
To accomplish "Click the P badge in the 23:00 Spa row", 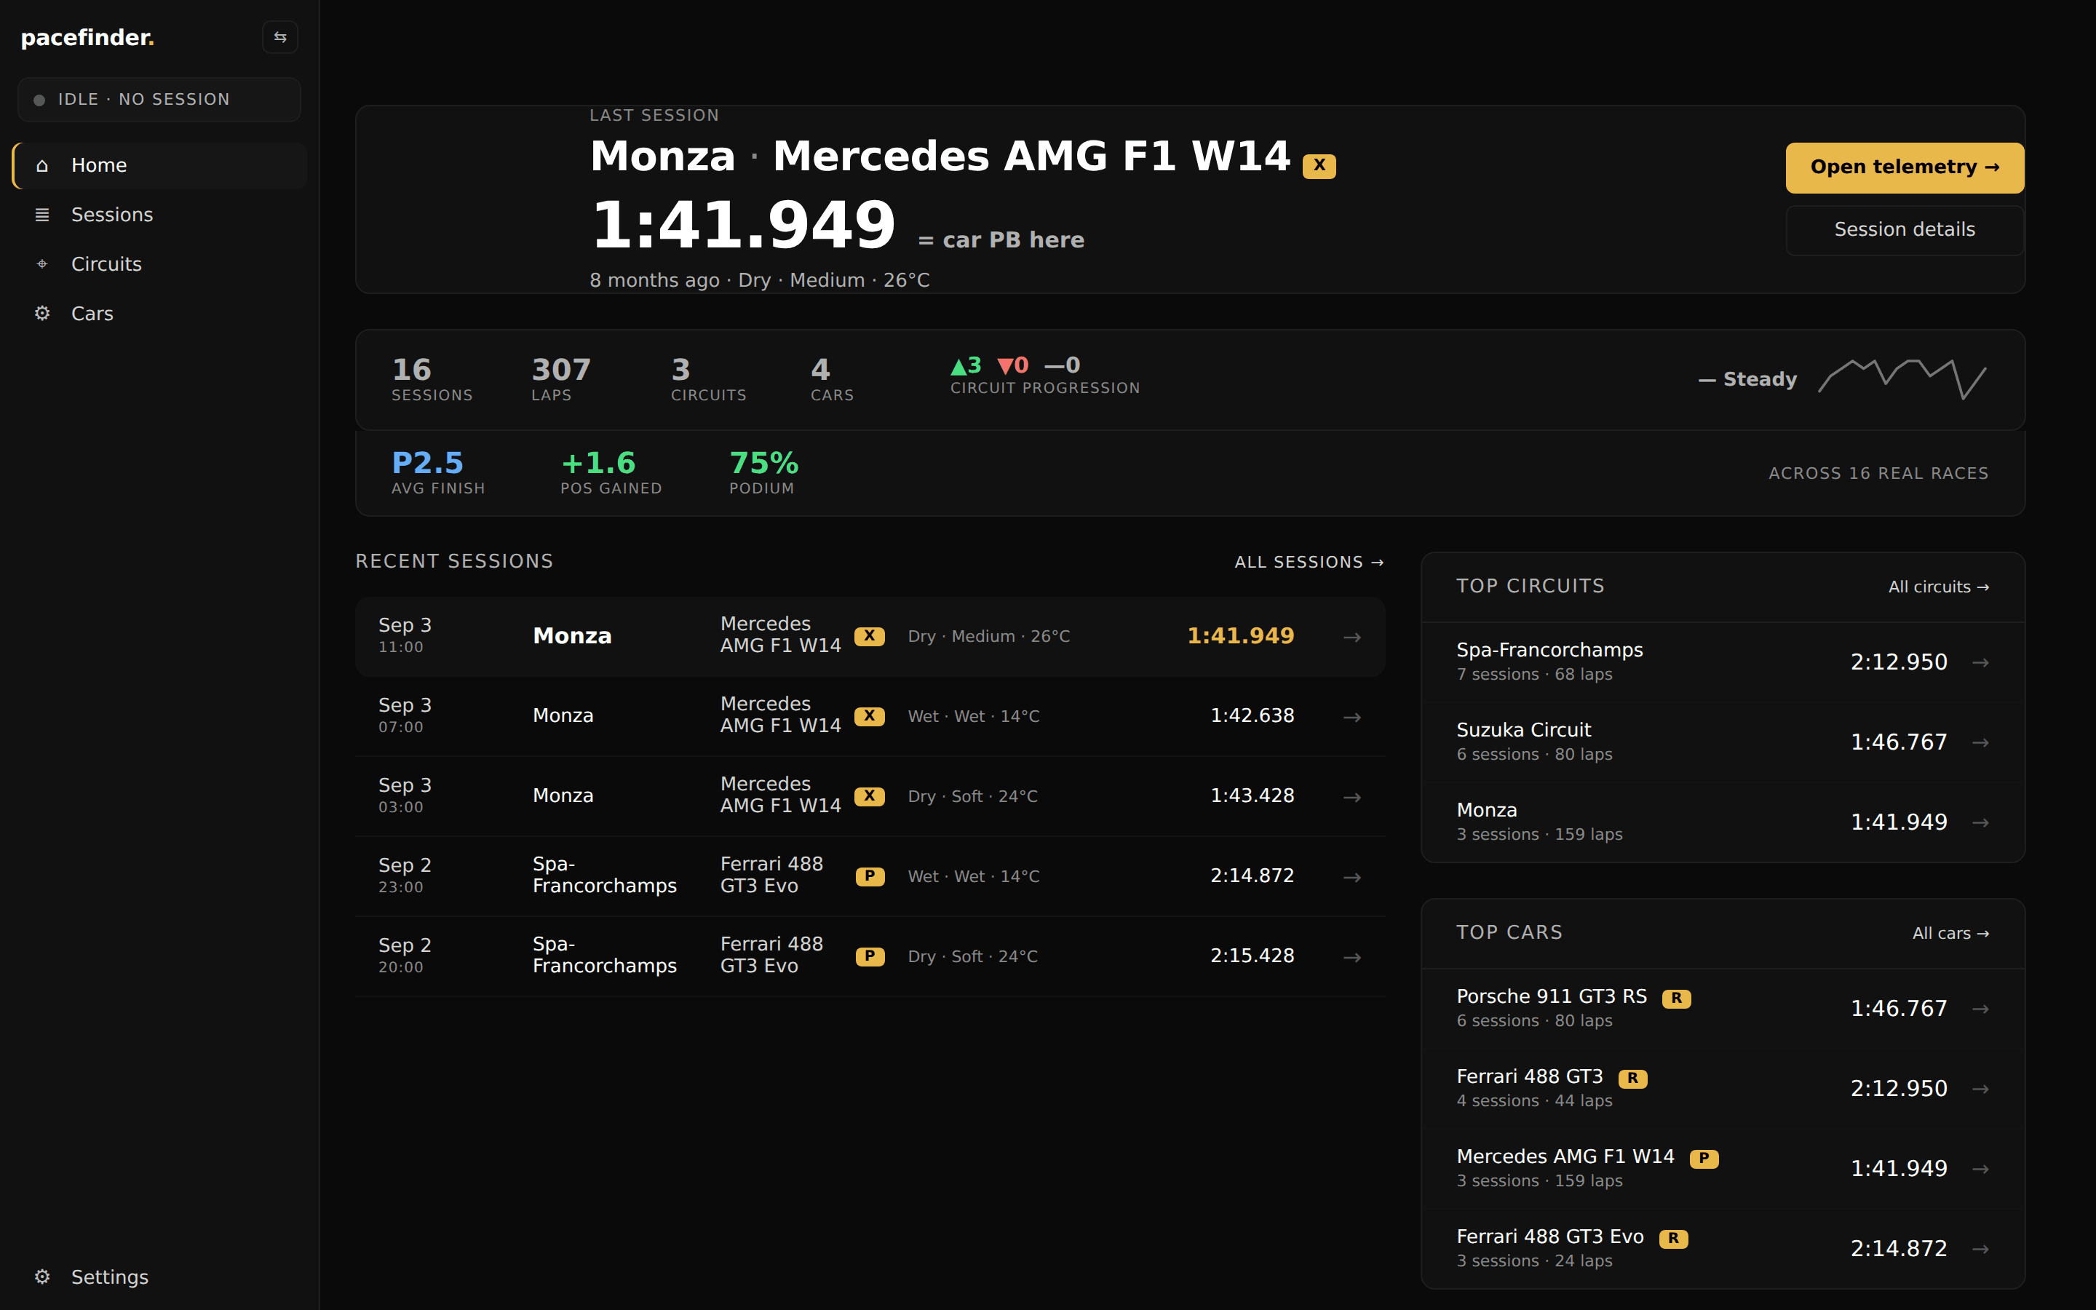I will [870, 876].
